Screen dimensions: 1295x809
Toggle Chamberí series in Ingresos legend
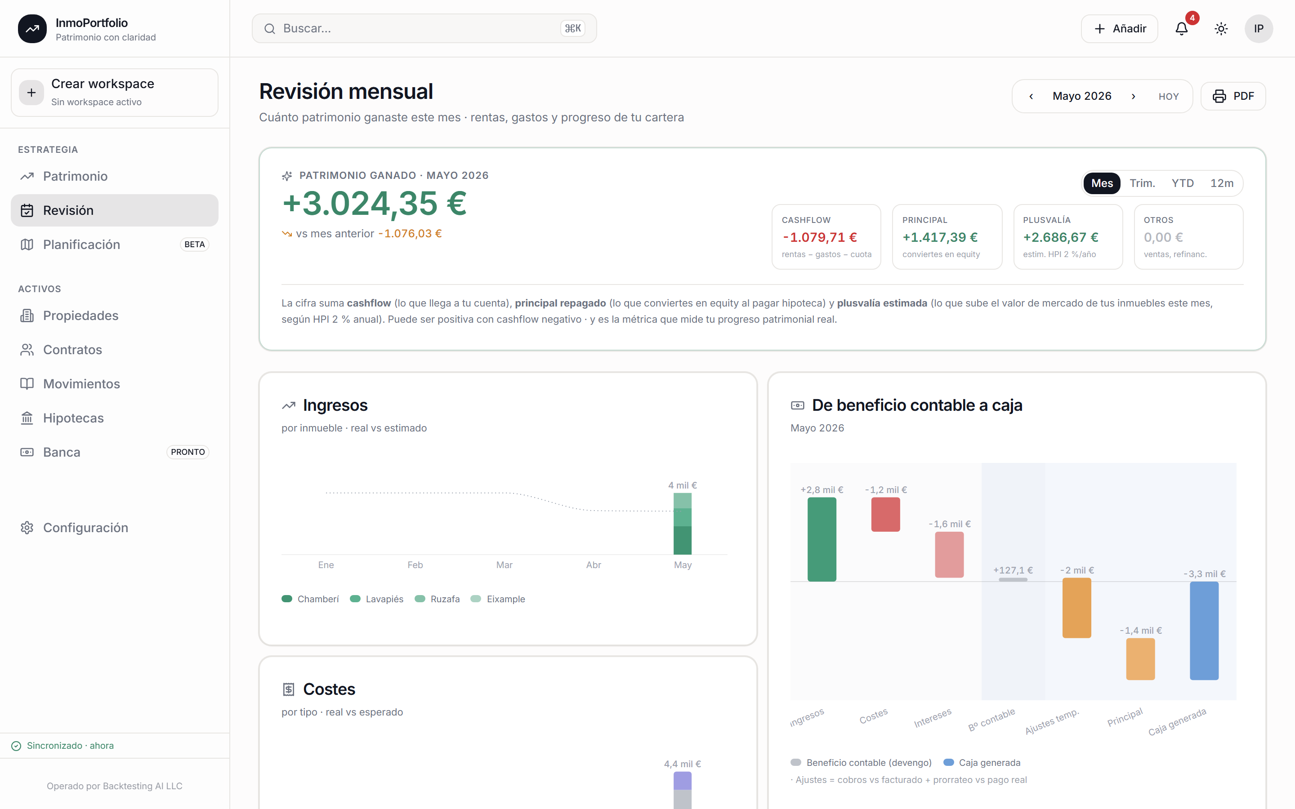pos(310,599)
